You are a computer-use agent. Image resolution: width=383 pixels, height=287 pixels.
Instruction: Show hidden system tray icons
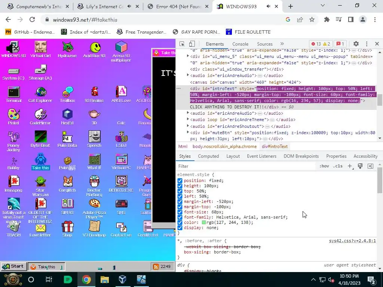tap(313, 280)
